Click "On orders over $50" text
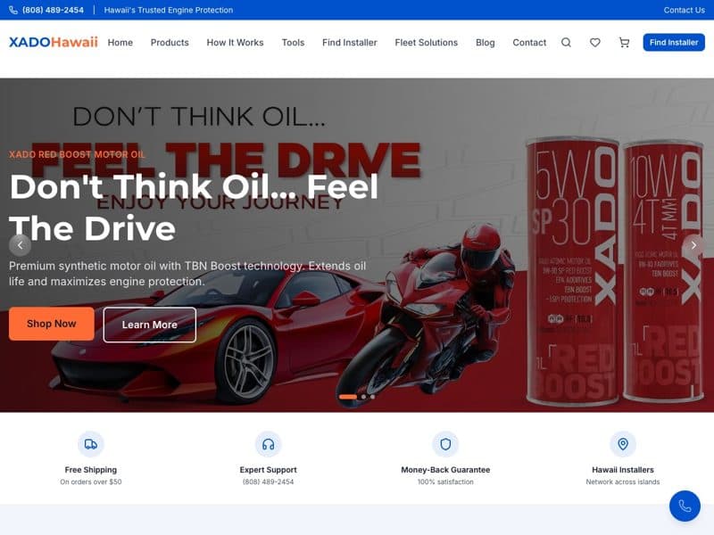 click(x=91, y=481)
